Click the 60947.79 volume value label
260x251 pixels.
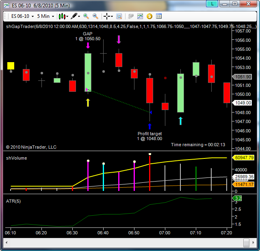tap(243, 158)
